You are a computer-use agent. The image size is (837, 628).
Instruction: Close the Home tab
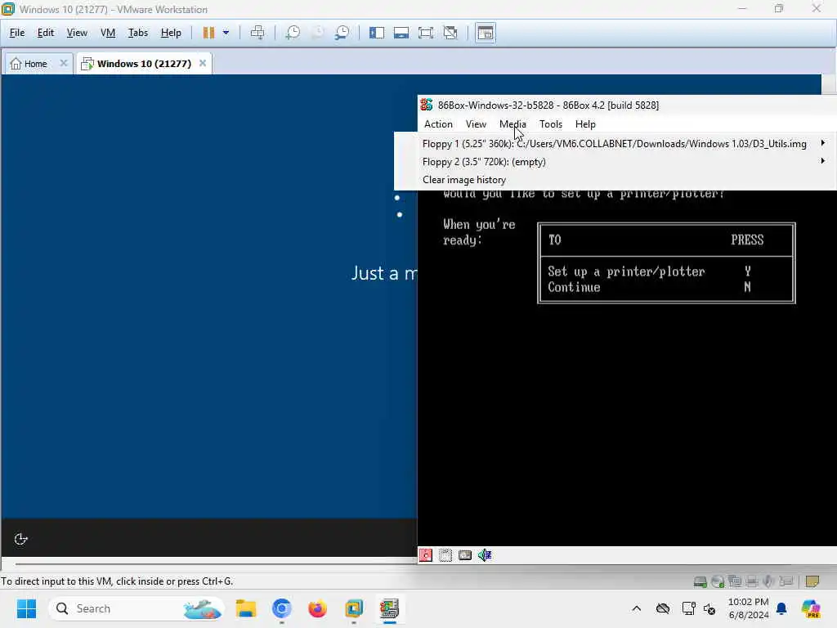click(x=64, y=63)
